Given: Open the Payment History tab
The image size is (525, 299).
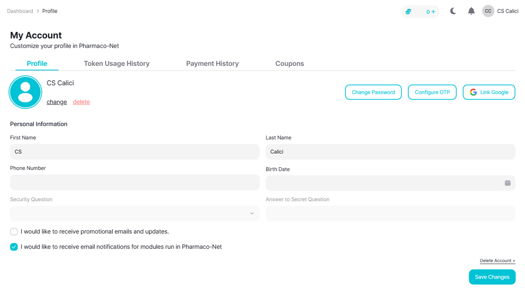Looking at the screenshot, I should (x=212, y=64).
